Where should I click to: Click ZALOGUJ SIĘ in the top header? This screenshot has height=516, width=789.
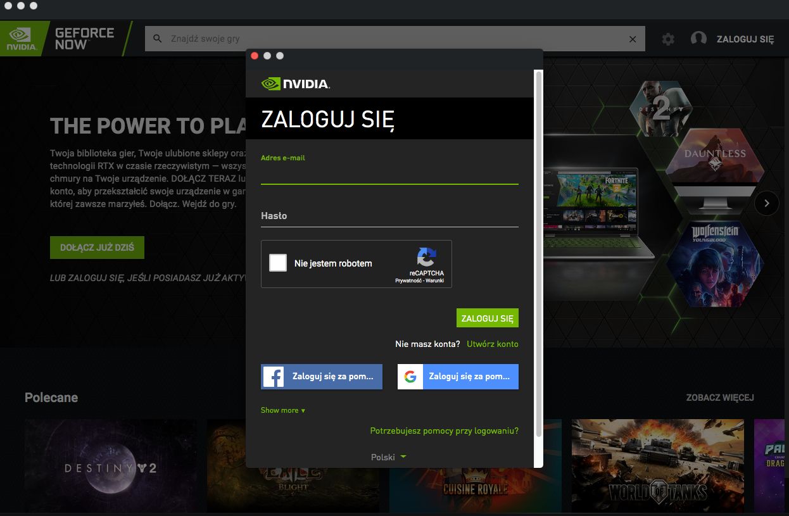pos(745,39)
